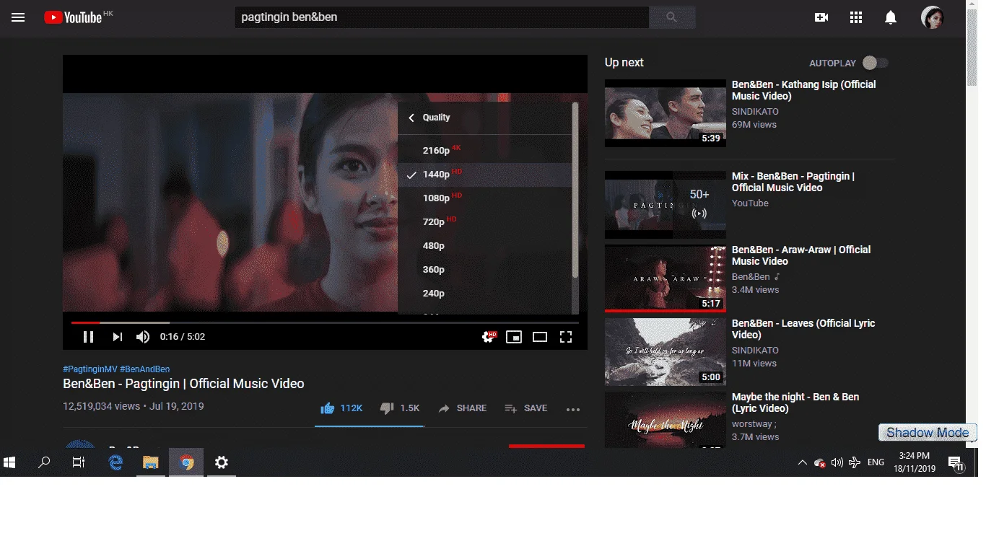Viewport: 986px width, 554px height.
Task: Click the search input field
Action: (442, 17)
